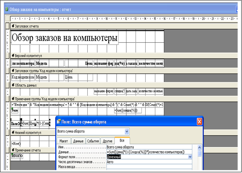This screenshot has height=173, width=242.
Task: Click the 'Данные' expression field with Sum formula
Action: [149, 152]
